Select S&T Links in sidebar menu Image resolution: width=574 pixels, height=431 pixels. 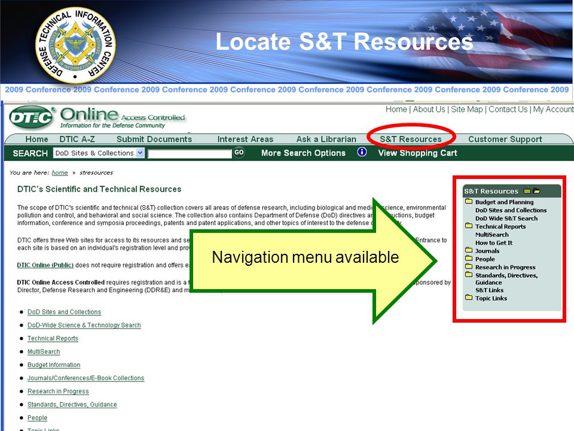489,290
